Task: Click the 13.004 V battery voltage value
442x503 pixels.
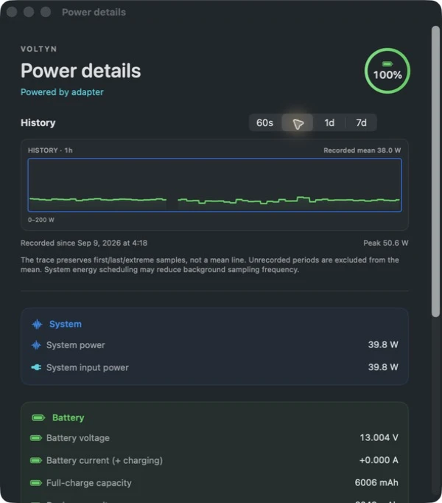Action: 379,437
